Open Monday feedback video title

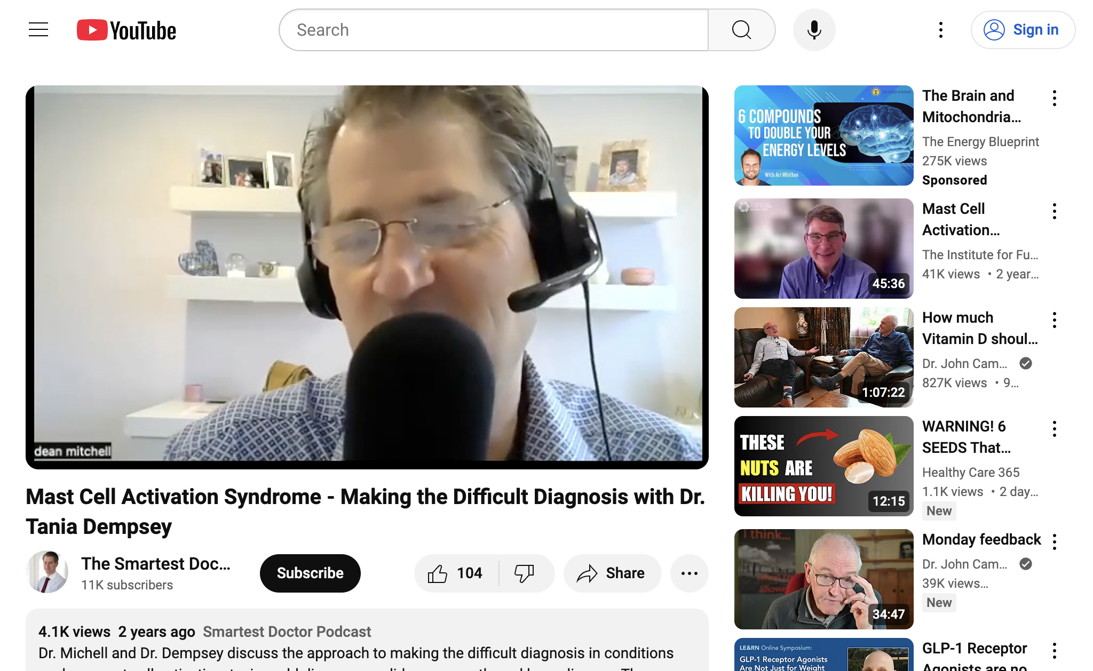point(981,539)
